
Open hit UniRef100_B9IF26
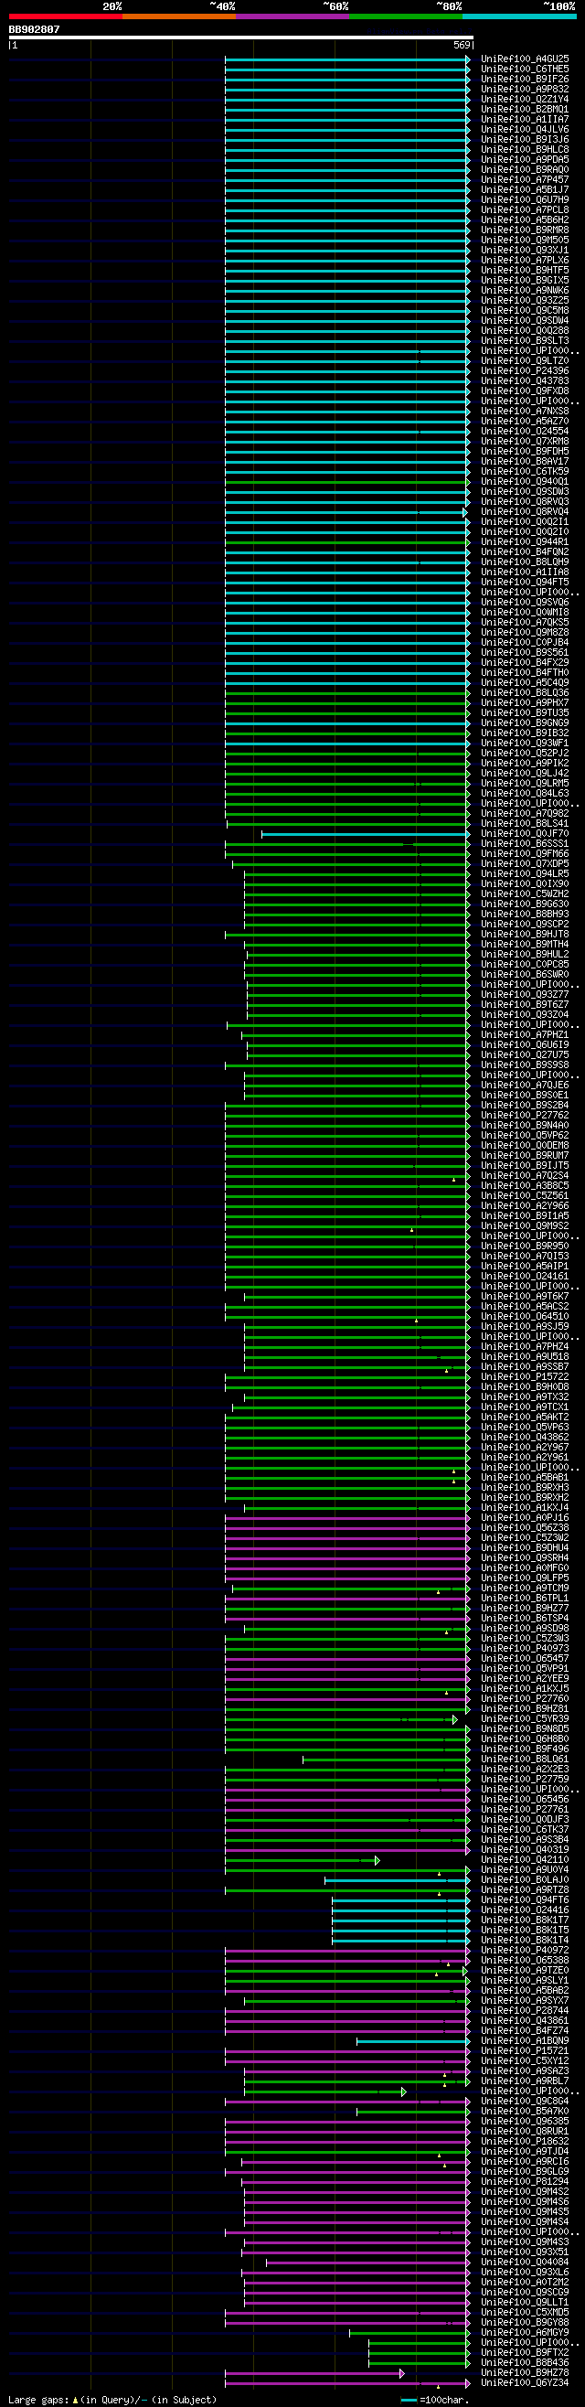(525, 80)
